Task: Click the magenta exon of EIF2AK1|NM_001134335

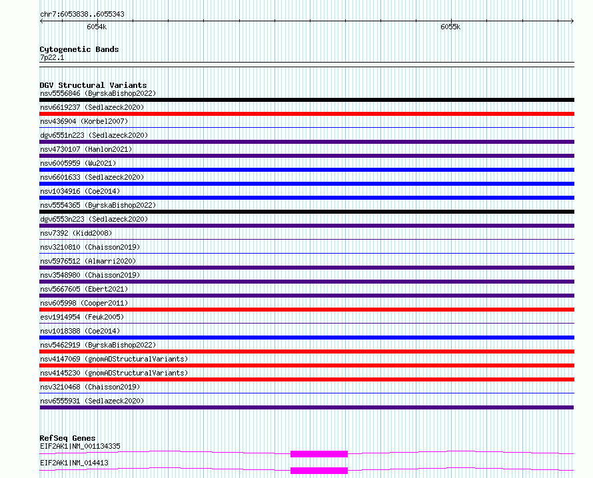Action: tap(318, 454)
